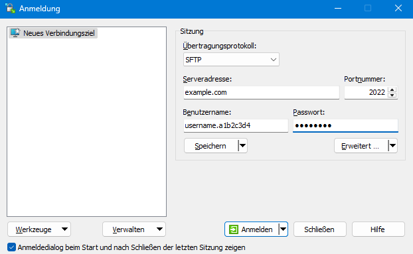The width and height of the screenshot is (413, 254).
Task: Click the Serveradresse field with example.com
Action: (262, 93)
